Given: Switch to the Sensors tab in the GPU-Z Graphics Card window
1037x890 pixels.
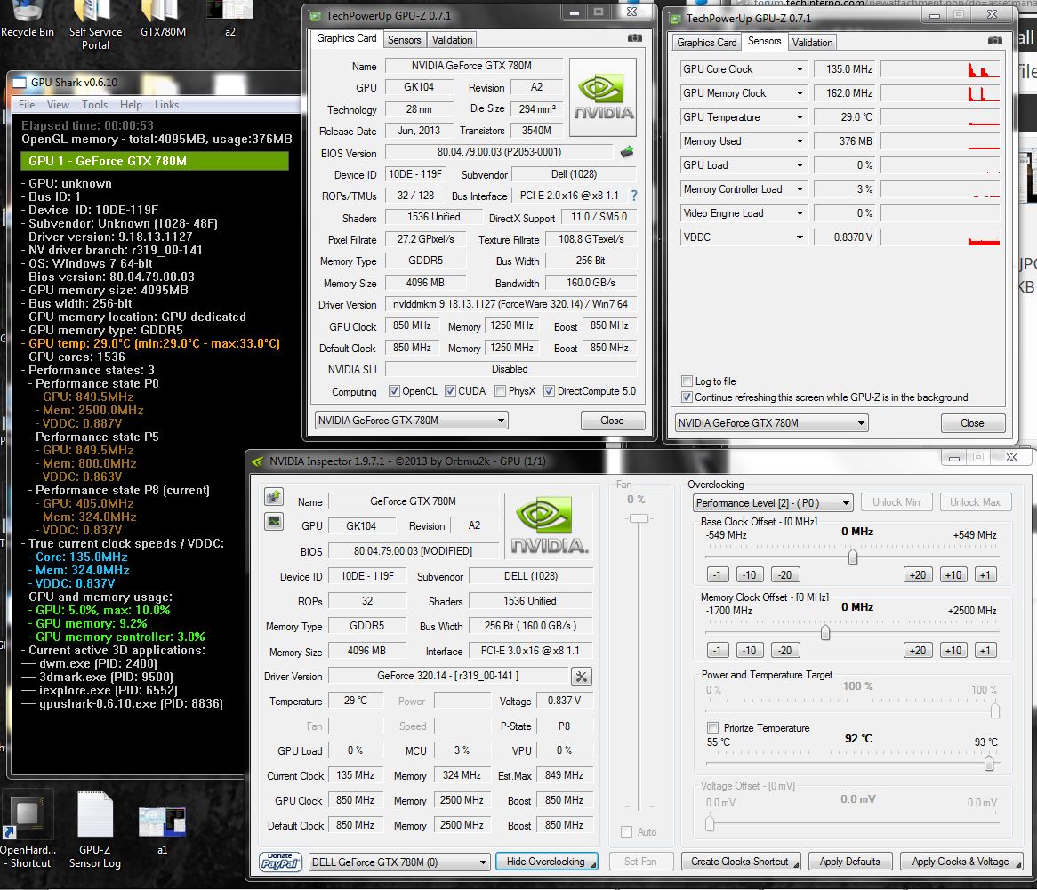Looking at the screenshot, I should pos(404,40).
